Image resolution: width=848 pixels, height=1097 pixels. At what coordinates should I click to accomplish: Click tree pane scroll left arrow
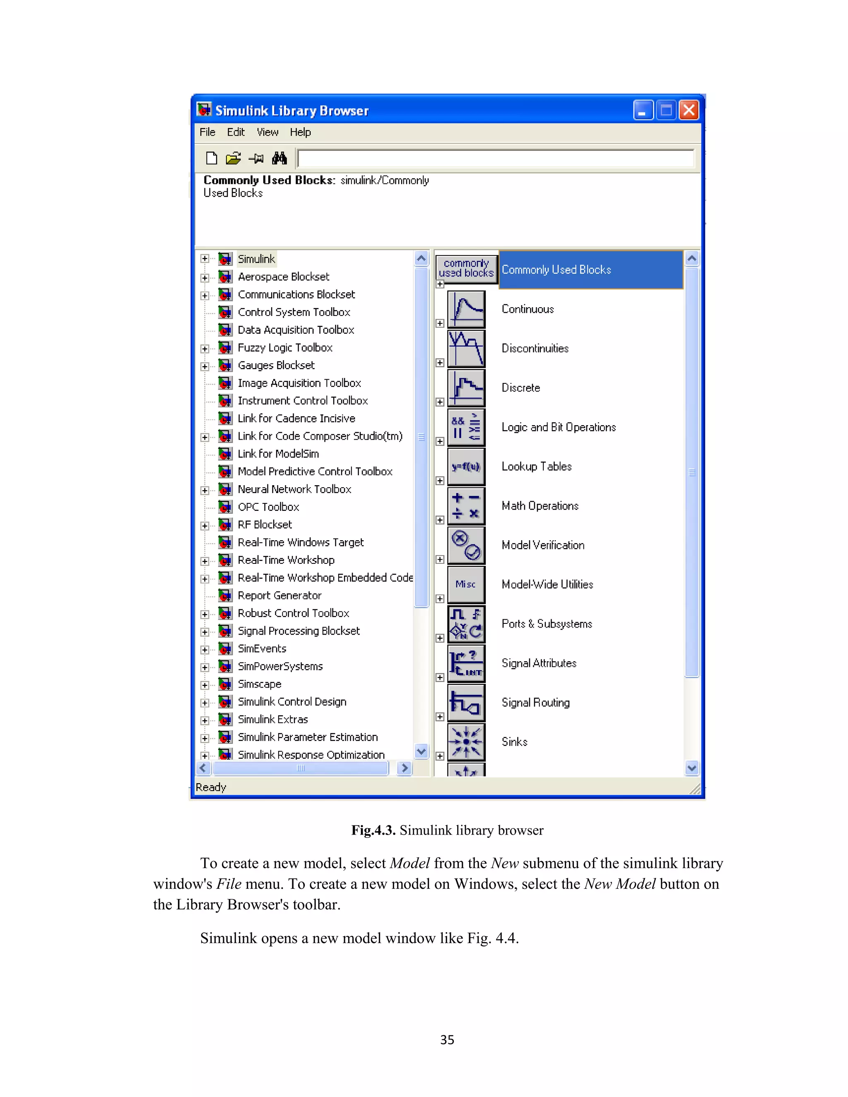[x=203, y=768]
